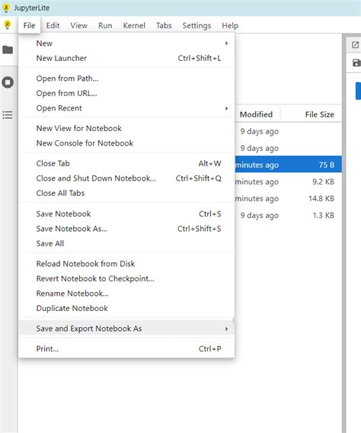Open the Run menu
This screenshot has height=433, width=361.
click(x=105, y=25)
